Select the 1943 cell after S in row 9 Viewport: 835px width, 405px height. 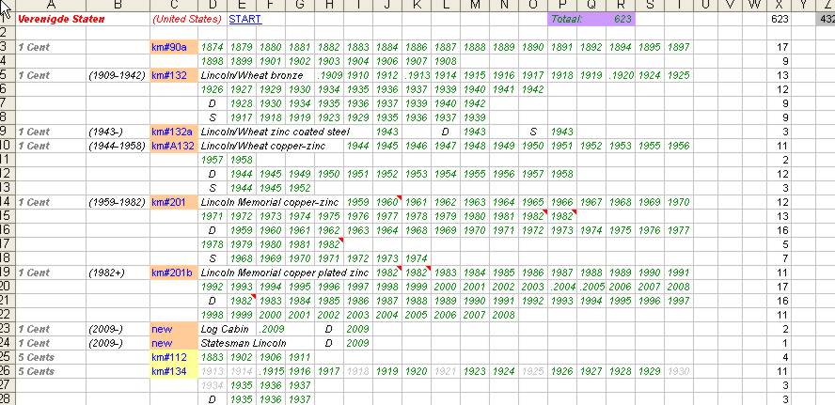point(561,132)
